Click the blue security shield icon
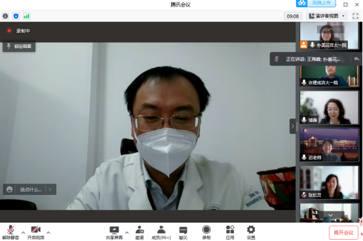Screen dimensions: 363x241 [x=16, y=16]
